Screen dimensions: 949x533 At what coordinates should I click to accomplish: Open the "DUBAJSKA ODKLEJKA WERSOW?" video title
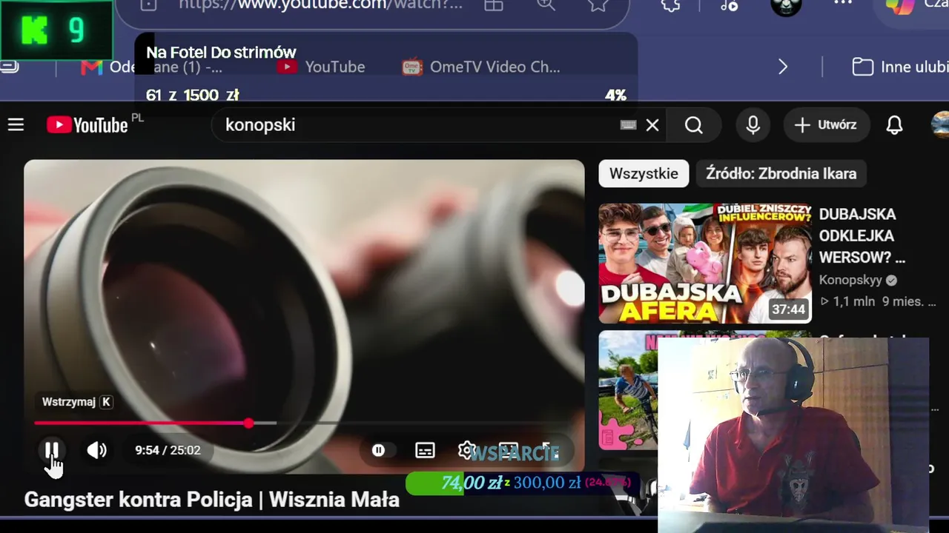click(x=862, y=236)
